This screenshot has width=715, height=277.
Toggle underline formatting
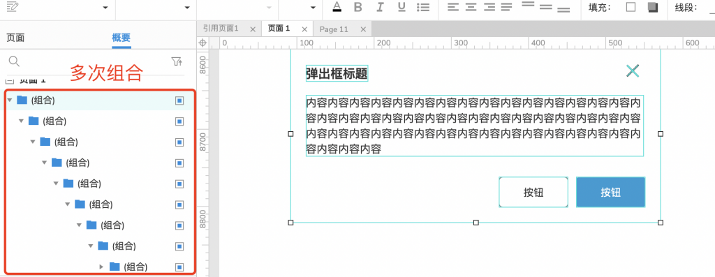(x=401, y=7)
